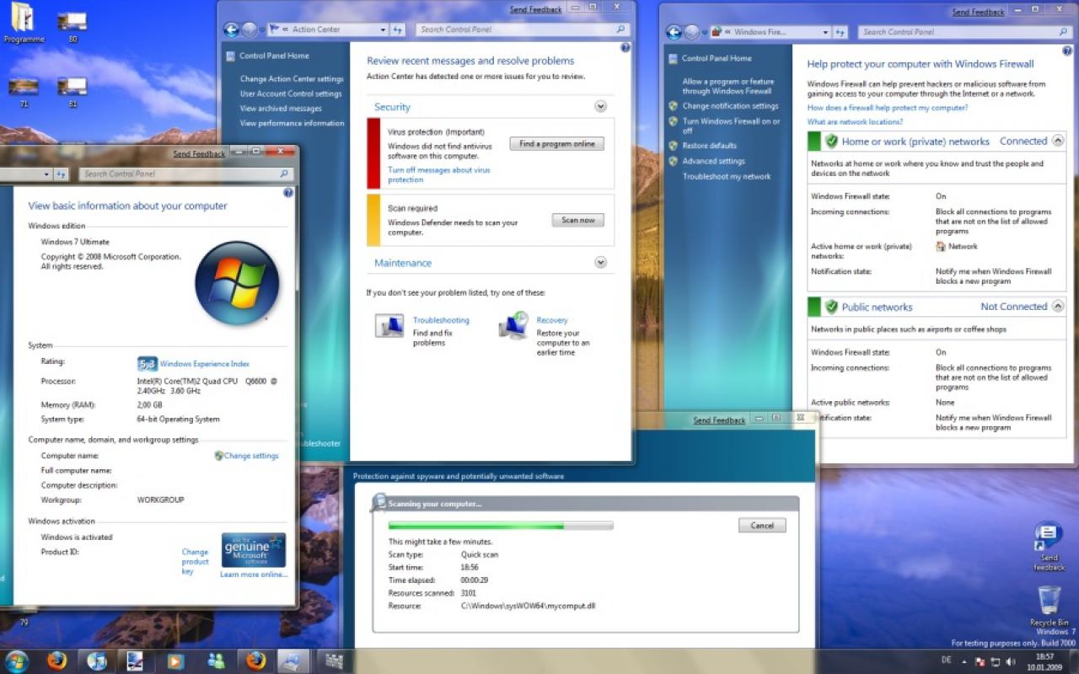Click Change product key link
The height and width of the screenshot is (674, 1079).
(195, 562)
